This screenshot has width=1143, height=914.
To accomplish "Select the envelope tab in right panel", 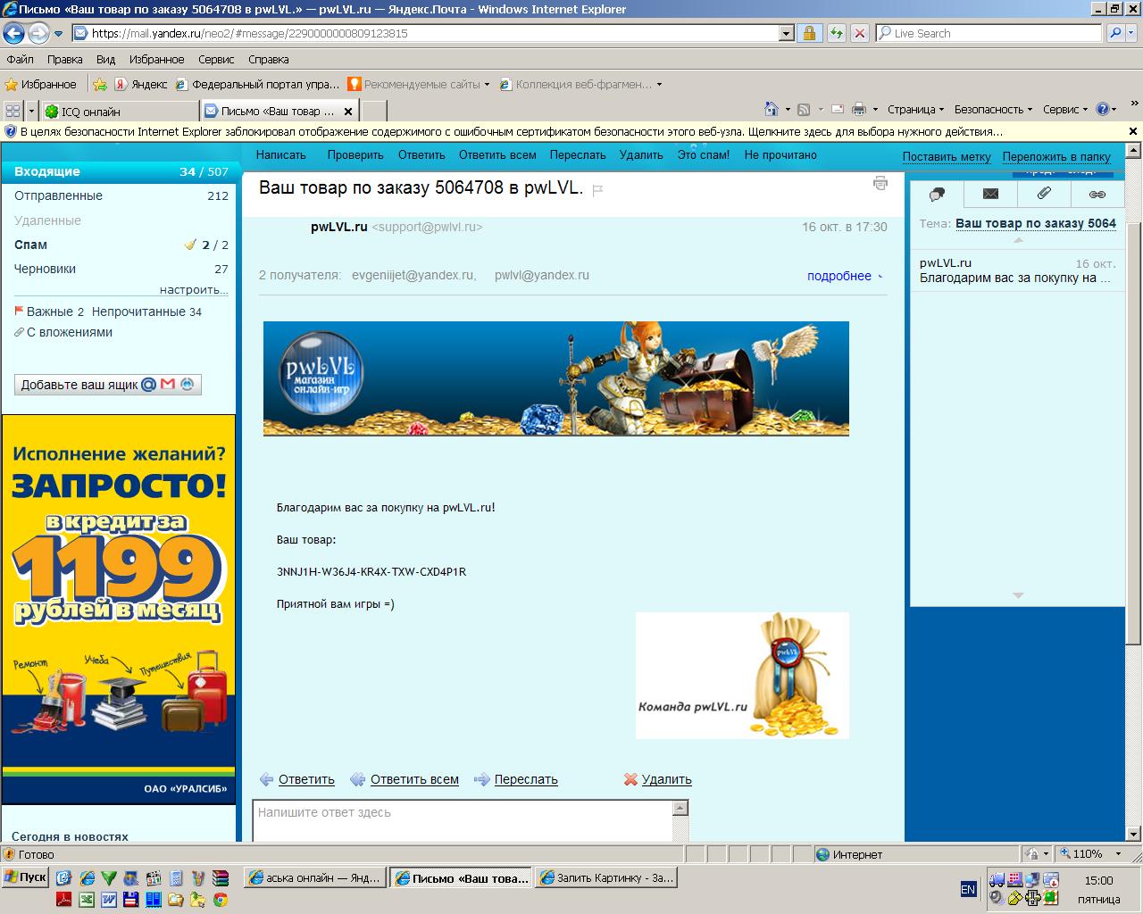I will 990,194.
